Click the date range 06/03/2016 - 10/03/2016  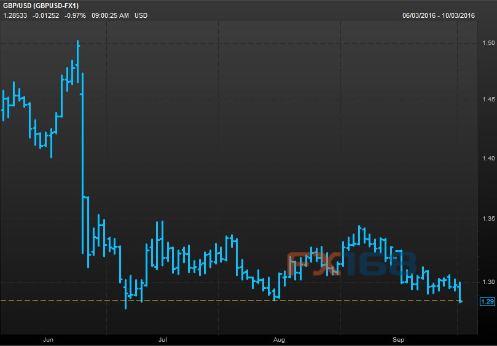[x=439, y=15]
